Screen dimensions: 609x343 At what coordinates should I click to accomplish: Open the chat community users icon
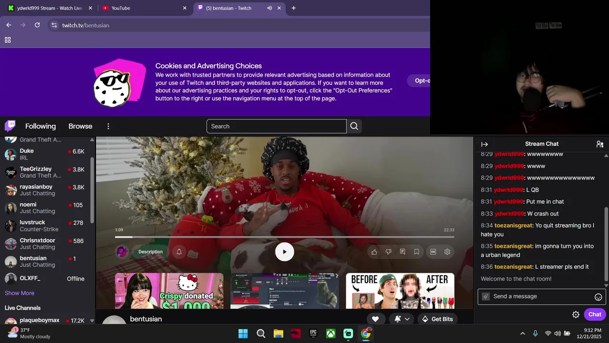pyautogui.click(x=599, y=144)
